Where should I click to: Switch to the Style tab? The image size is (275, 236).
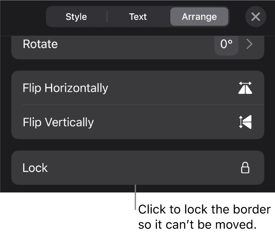(76, 17)
